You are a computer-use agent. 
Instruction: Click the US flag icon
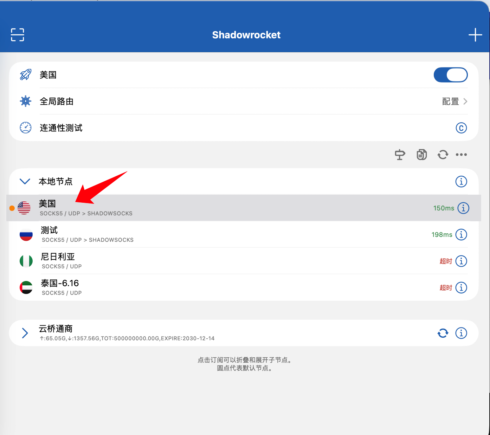pos(24,208)
